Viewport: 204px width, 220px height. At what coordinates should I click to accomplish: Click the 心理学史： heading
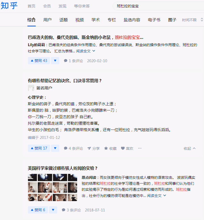(x=37, y=97)
